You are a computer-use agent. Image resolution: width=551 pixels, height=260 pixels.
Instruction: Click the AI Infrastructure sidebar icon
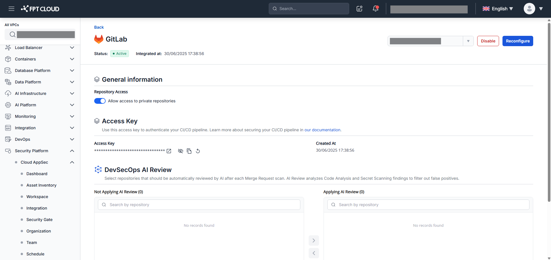(8, 93)
